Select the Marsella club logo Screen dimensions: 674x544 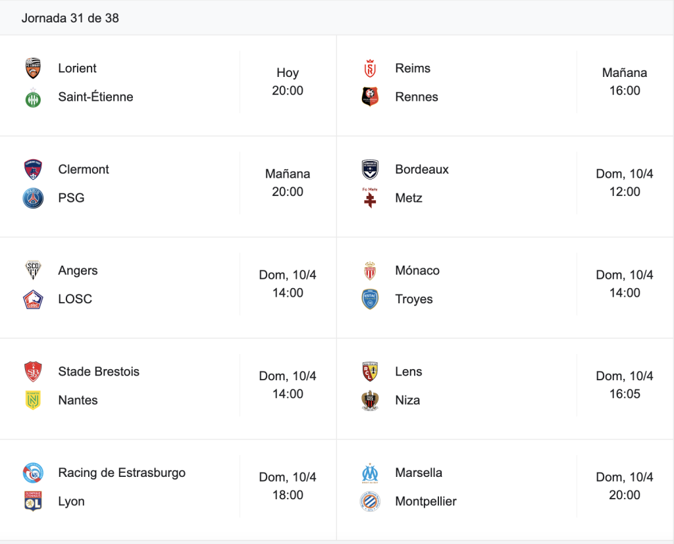370,473
